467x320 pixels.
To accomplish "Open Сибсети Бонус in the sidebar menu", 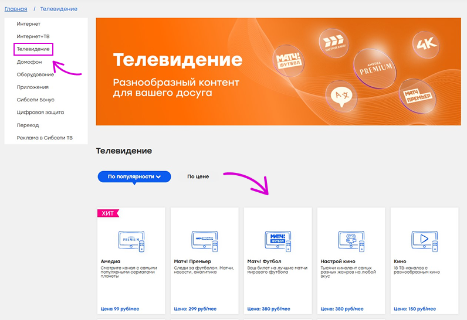I will [x=35, y=100].
